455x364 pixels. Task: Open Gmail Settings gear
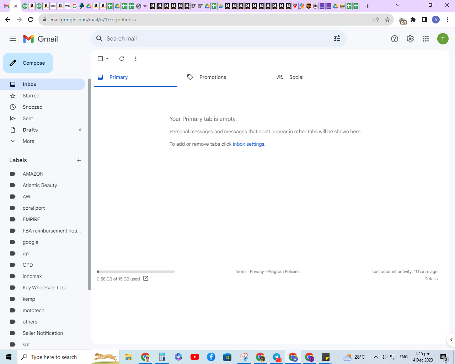tap(410, 39)
